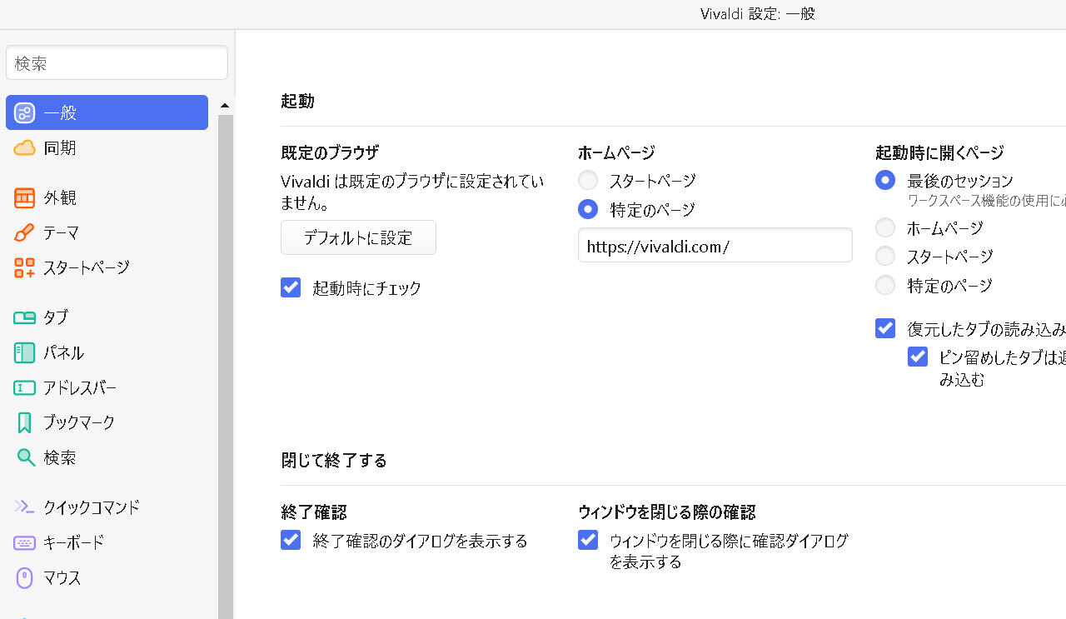Click the デフォルトに設定 button
The width and height of the screenshot is (1066, 619).
[x=358, y=238]
